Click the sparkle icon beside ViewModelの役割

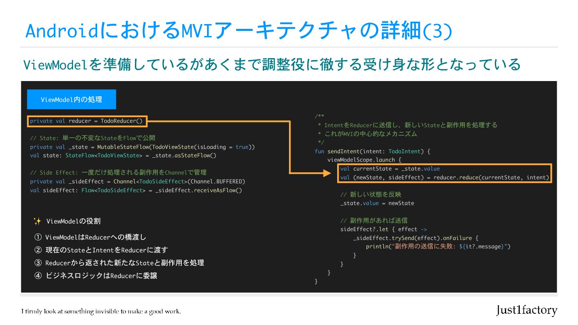37,221
